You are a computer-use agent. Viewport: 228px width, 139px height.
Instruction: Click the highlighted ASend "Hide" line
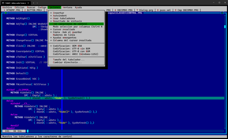coord(113,98)
